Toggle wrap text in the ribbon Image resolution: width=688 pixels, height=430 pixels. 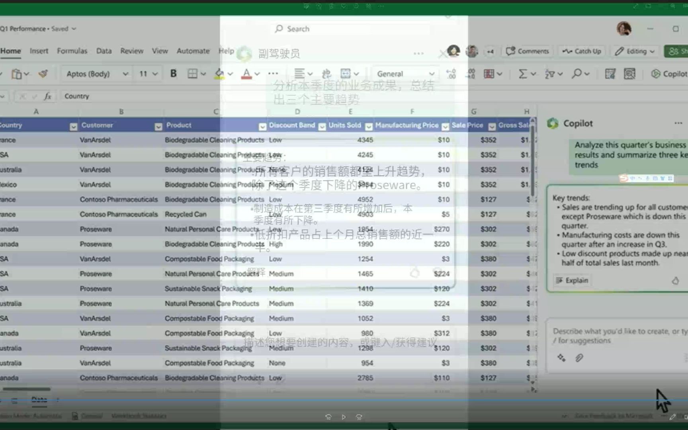pos(326,74)
